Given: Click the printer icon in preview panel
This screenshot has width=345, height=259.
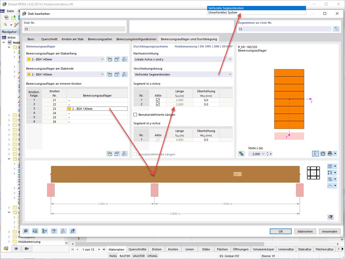Looking at the screenshot, I should [330, 154].
